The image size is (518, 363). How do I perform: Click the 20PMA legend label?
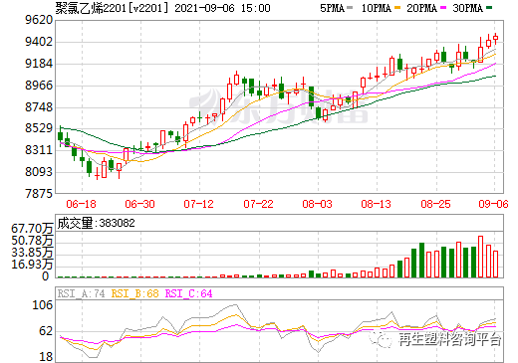click(421, 8)
